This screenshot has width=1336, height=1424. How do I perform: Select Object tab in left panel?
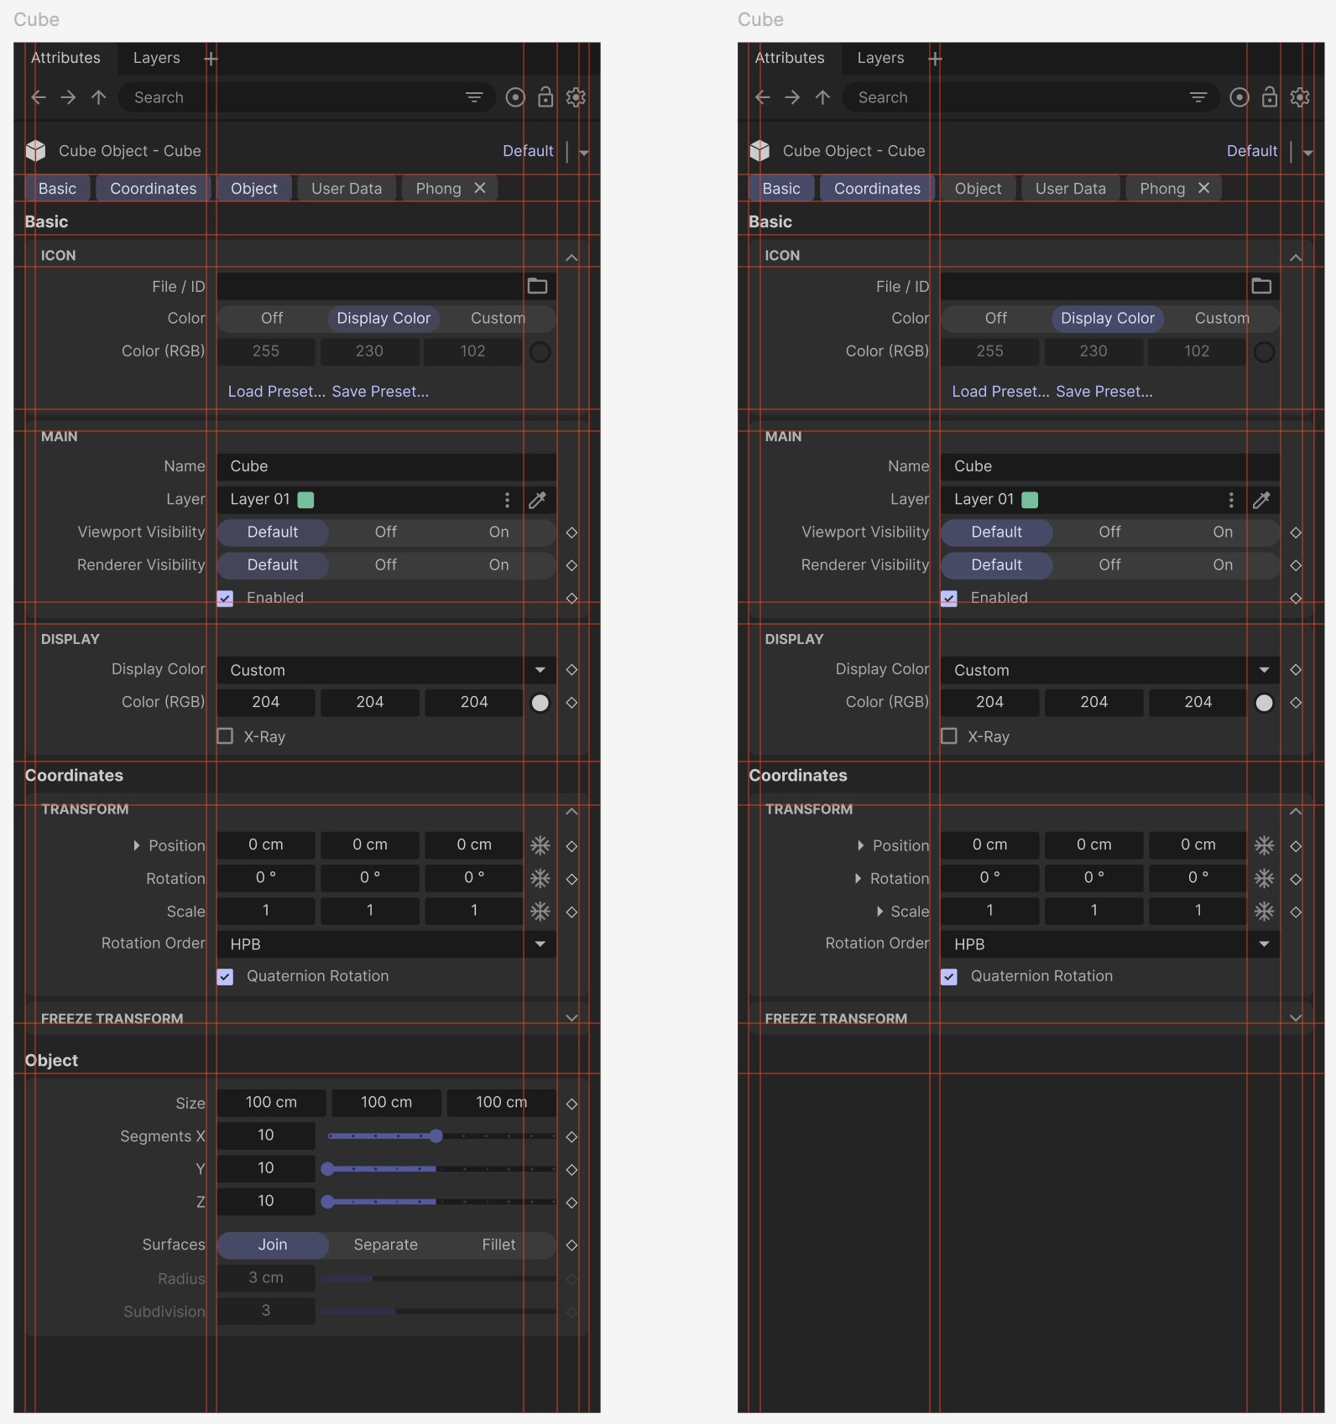254,189
